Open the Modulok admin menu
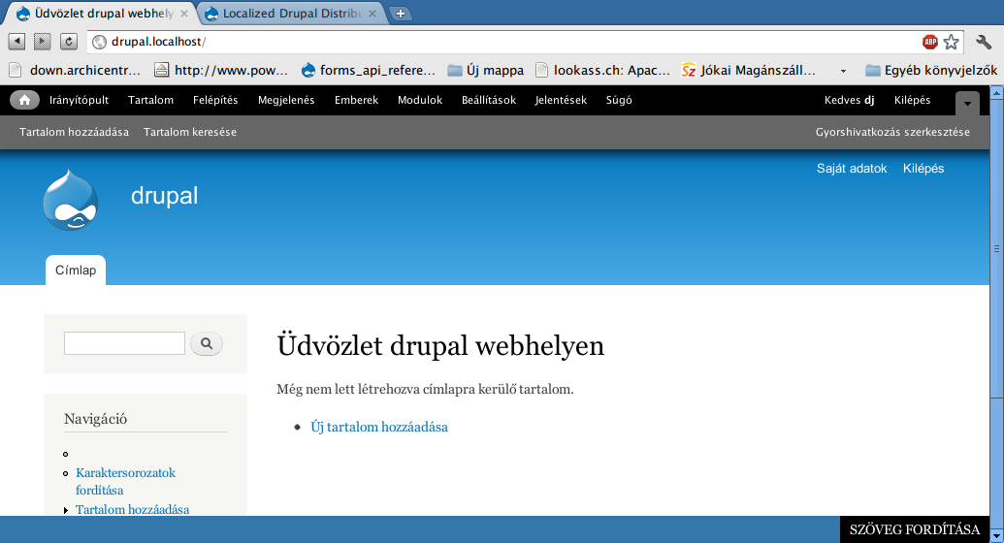This screenshot has width=1004, height=543. [420, 100]
